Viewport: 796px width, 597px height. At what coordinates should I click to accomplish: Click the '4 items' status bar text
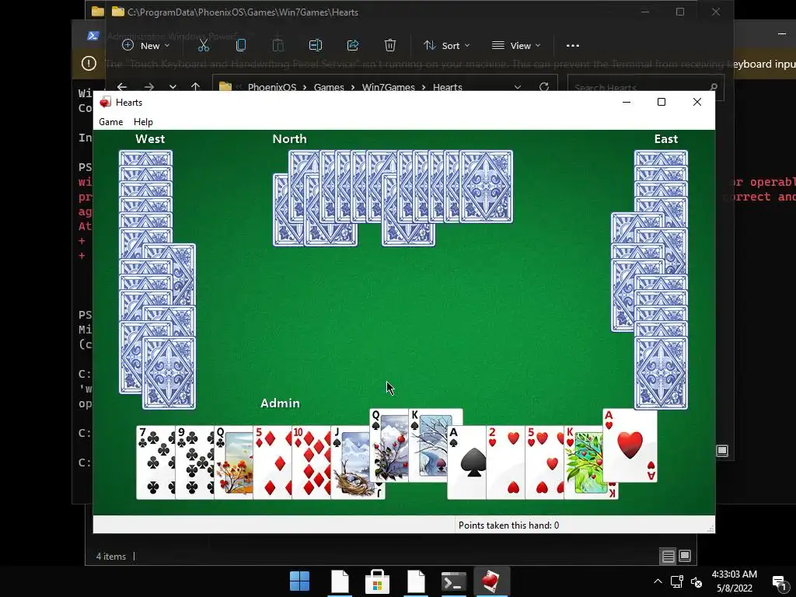111,557
